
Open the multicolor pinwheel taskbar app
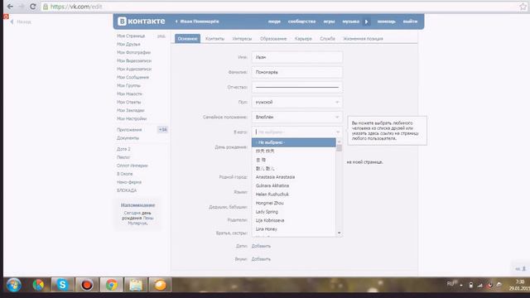[x=38, y=285]
